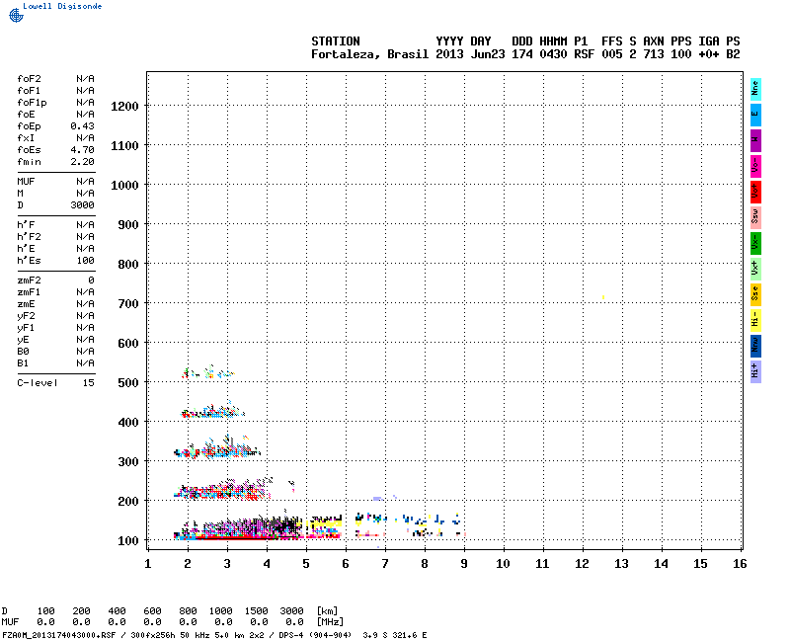Click the D value 3000 in sidebar
790x642 pixels.
pyautogui.click(x=82, y=205)
